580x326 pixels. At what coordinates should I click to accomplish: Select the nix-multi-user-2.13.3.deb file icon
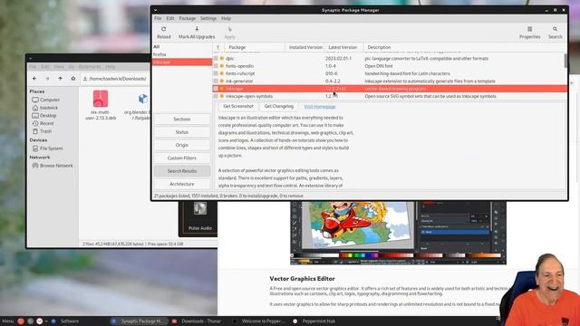pos(101,99)
